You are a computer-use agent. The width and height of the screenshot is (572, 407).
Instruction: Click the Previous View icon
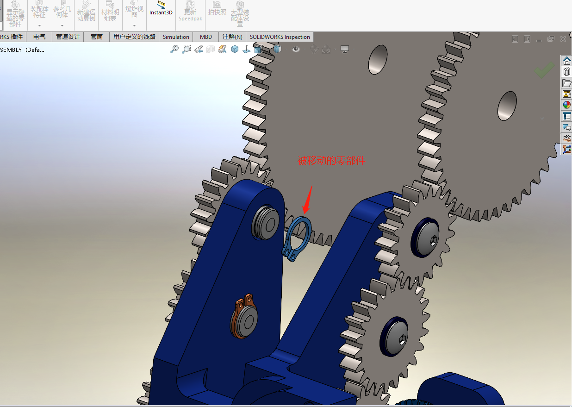coord(199,49)
